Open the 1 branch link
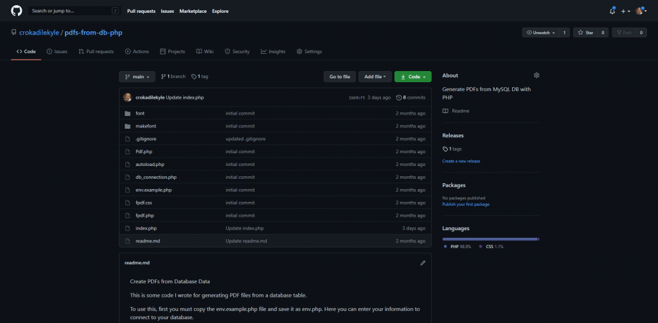Screen dimensions: 658x323 point(173,76)
